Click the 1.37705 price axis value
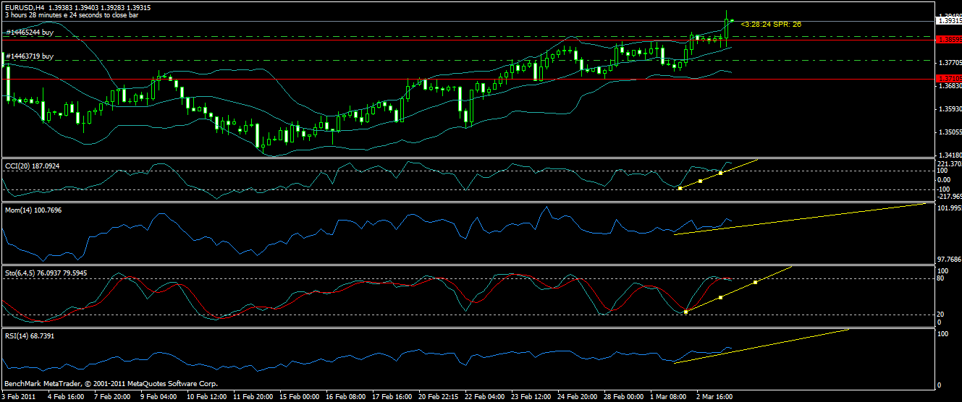This screenshot has height=402, width=962. pos(949,62)
